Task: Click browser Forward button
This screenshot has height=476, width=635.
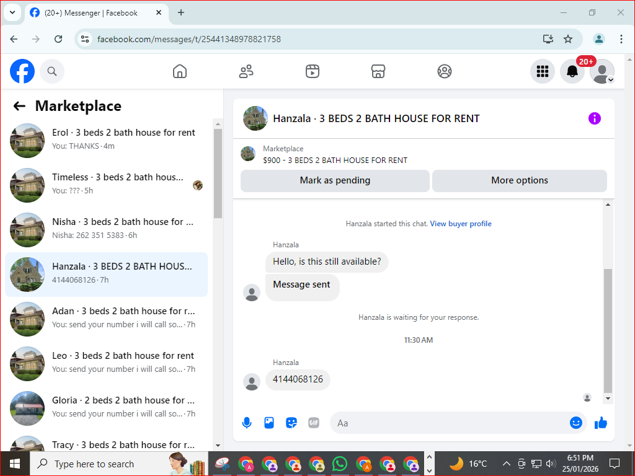Action: [36, 39]
